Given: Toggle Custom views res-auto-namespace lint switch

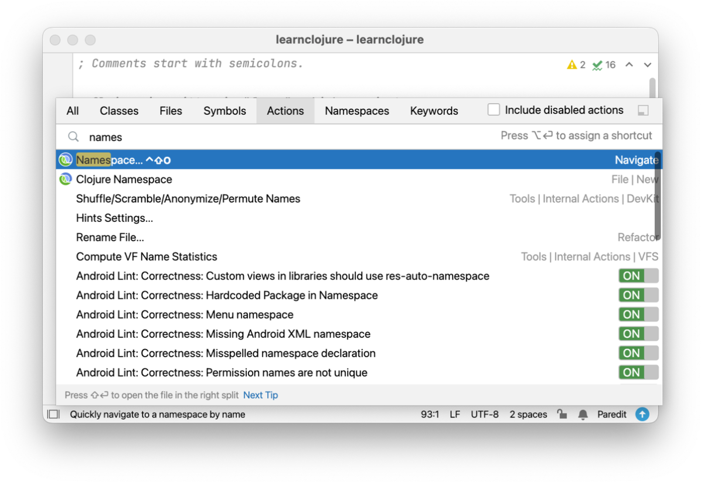Looking at the screenshot, I should pos(638,276).
